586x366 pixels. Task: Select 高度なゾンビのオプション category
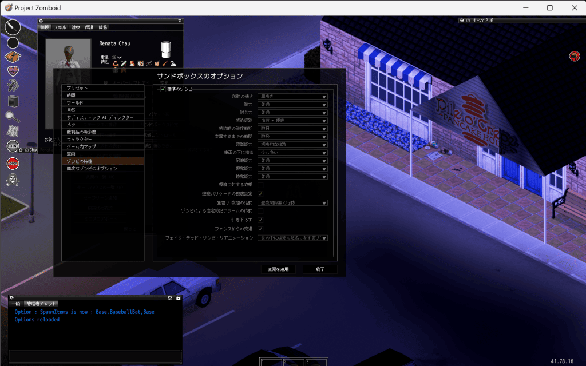pyautogui.click(x=103, y=169)
